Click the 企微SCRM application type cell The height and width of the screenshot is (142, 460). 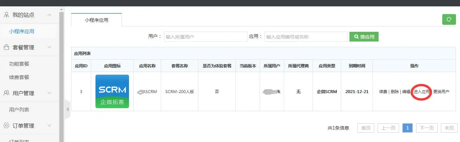(x=327, y=91)
